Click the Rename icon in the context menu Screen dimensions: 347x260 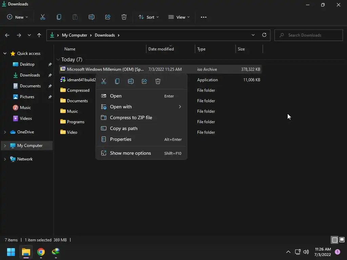pyautogui.click(x=131, y=81)
